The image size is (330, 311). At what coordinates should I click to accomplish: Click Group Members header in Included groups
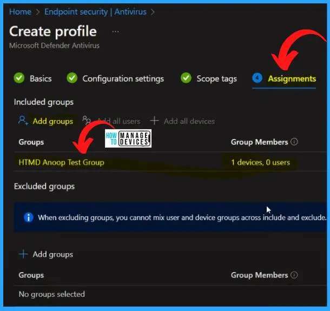coord(259,142)
